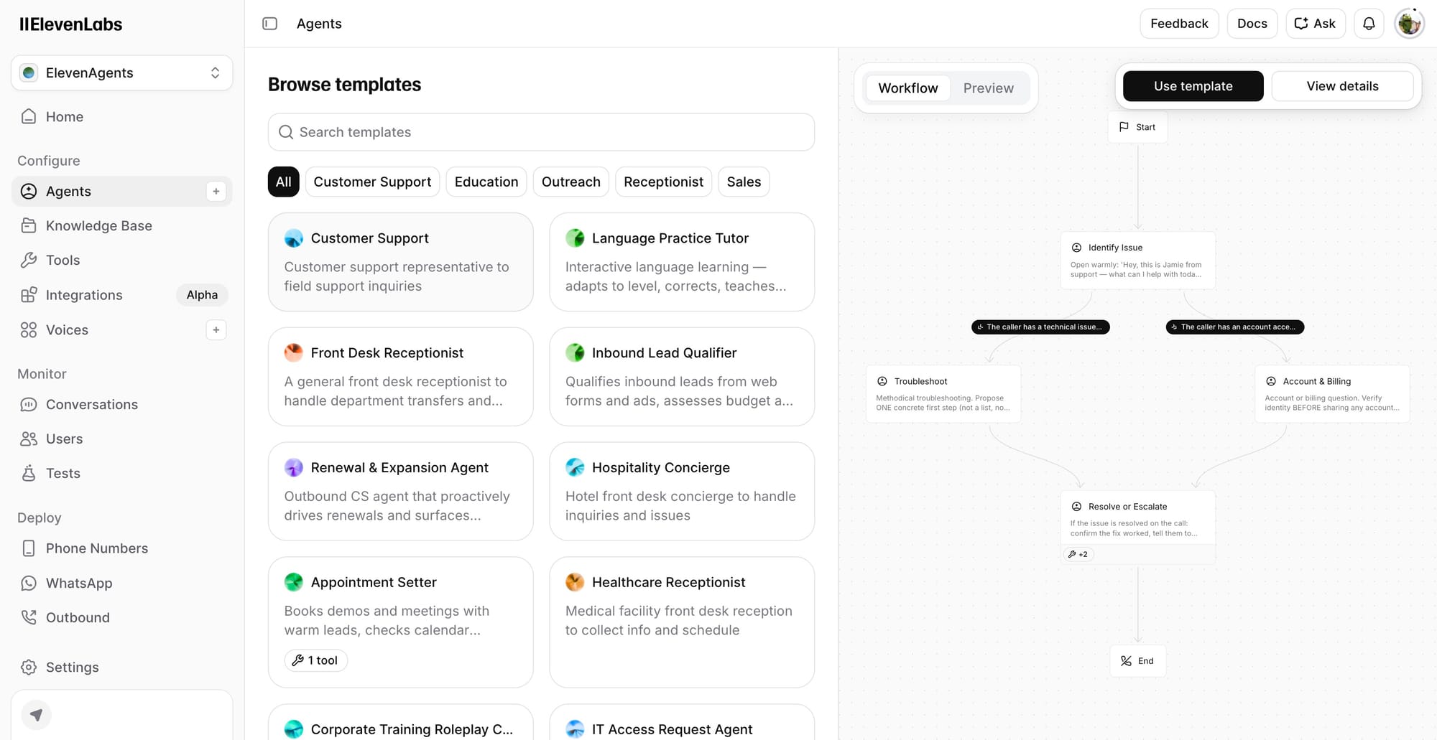Collapse the sidebar with the panel icon
Image resolution: width=1437 pixels, height=740 pixels.
[269, 23]
